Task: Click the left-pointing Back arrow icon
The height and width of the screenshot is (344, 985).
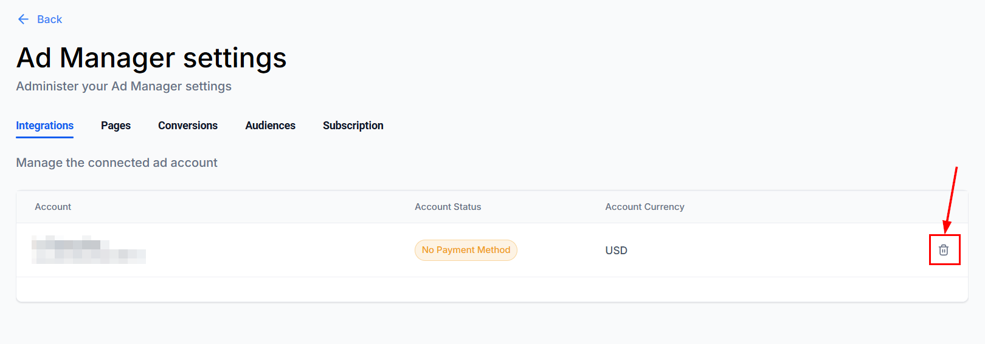Action: coord(23,19)
